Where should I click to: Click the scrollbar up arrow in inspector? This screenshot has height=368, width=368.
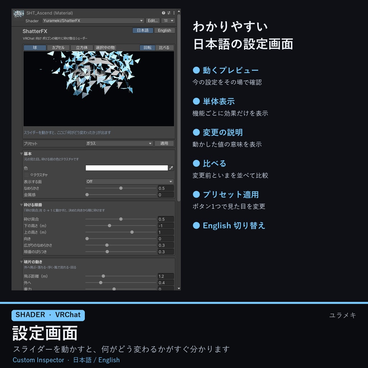(x=179, y=11)
